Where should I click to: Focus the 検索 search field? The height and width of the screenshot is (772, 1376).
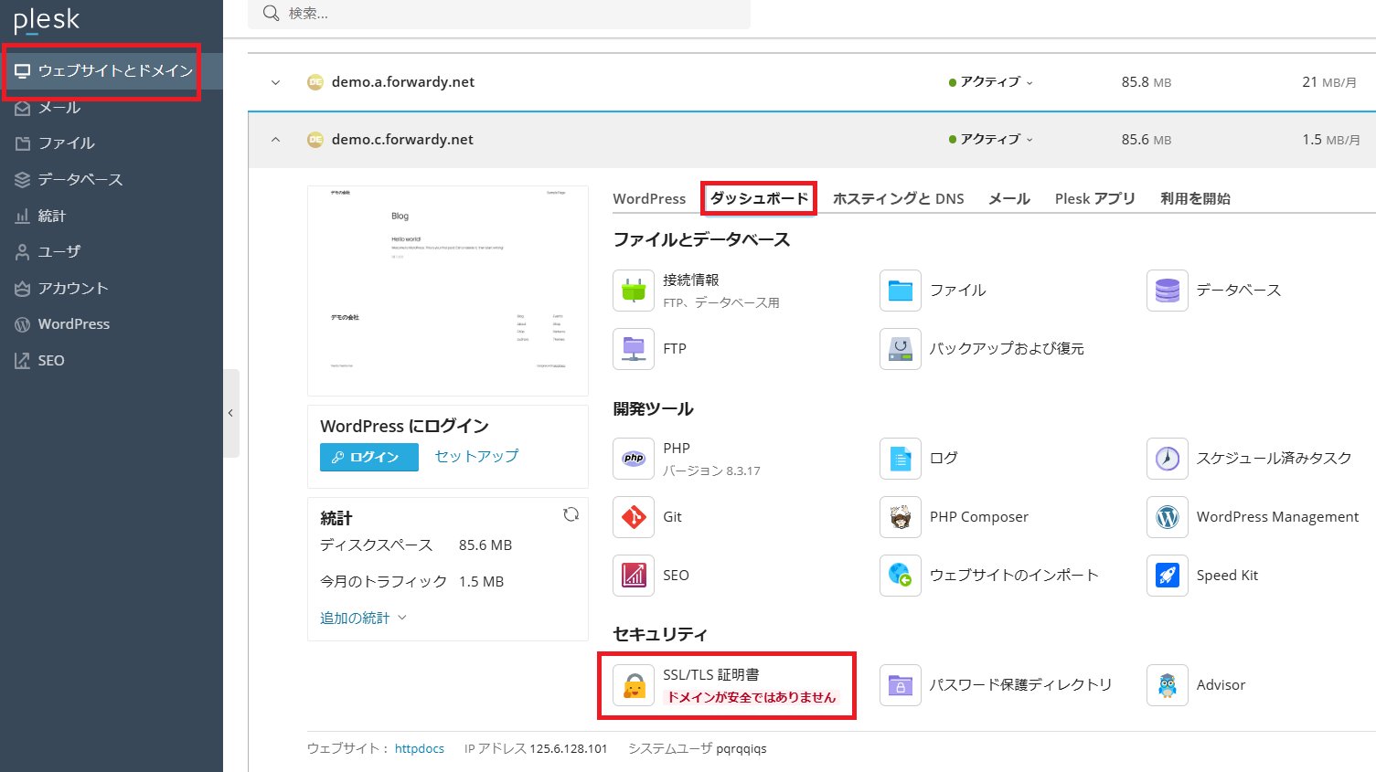click(499, 14)
